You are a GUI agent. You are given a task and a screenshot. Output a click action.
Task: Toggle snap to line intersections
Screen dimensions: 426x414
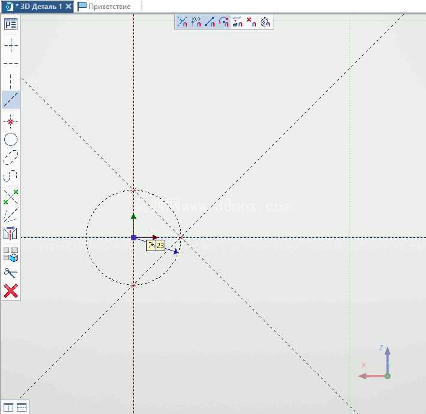click(x=182, y=22)
